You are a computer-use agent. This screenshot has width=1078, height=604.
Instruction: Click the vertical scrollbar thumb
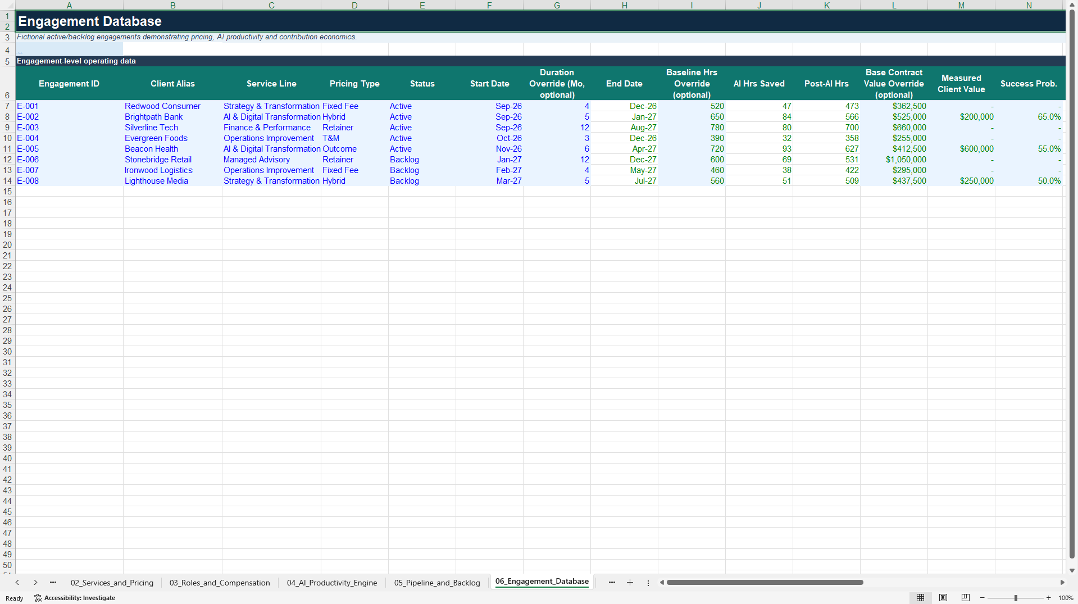tap(1072, 284)
